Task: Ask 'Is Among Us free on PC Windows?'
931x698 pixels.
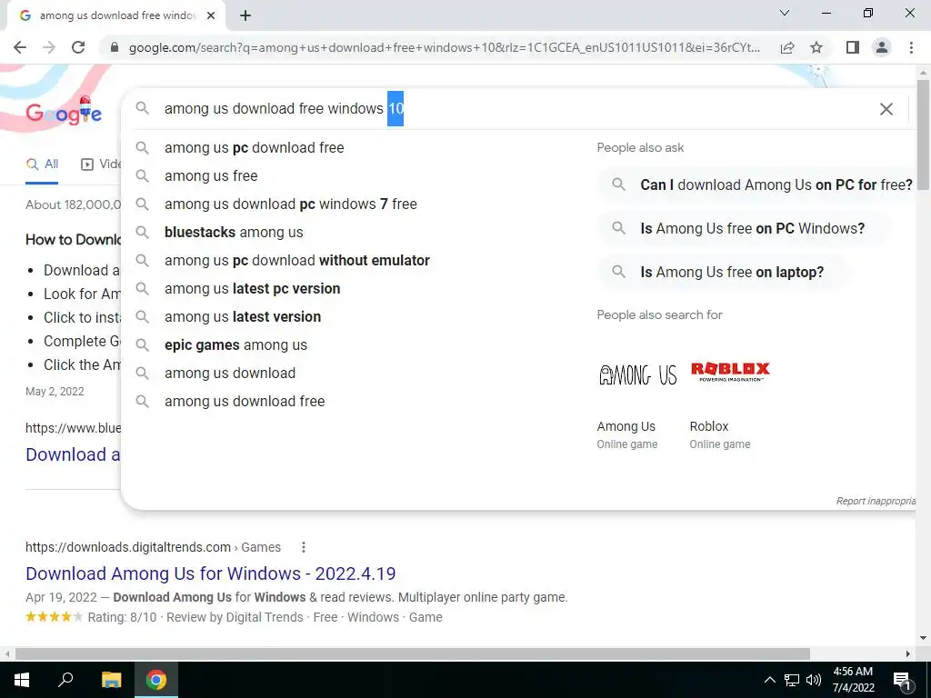Action: pos(744,228)
